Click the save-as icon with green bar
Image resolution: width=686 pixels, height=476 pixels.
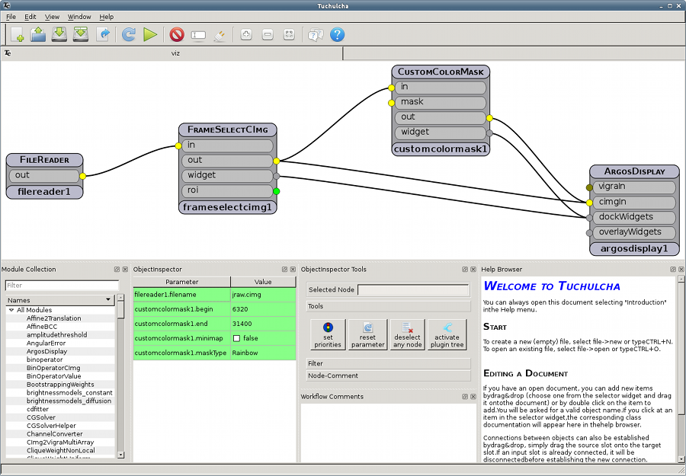[x=81, y=34]
